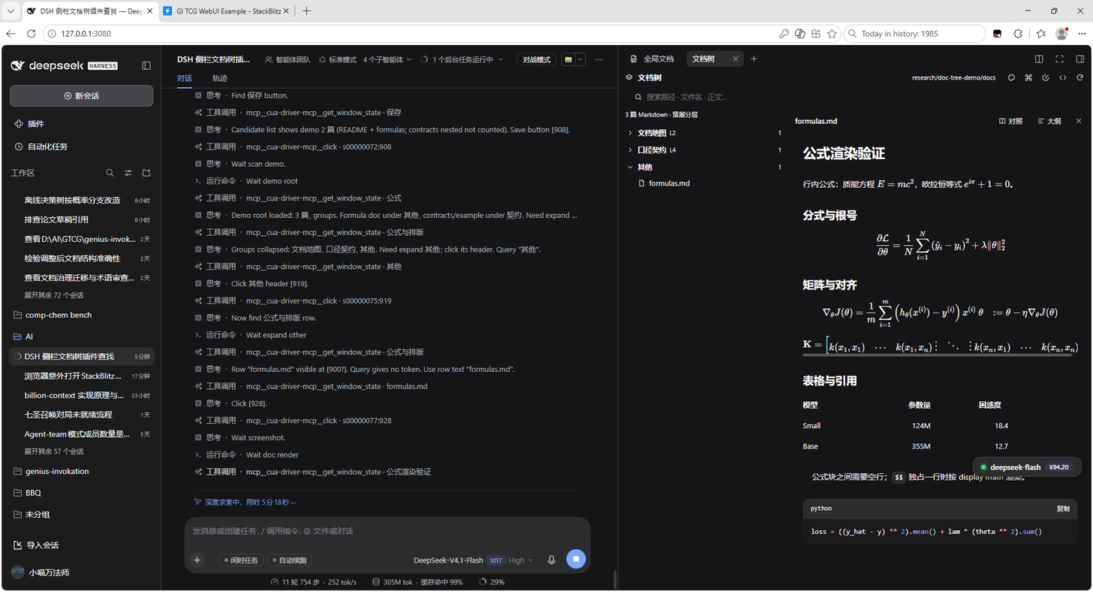Open formulas.md in document tree
The height and width of the screenshot is (592, 1093).
[x=669, y=183]
